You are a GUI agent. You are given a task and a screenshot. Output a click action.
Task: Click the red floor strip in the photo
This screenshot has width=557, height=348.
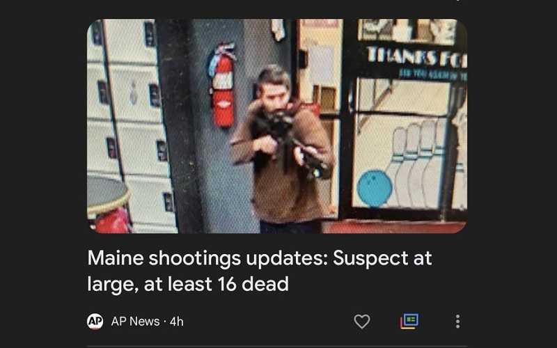point(393,227)
